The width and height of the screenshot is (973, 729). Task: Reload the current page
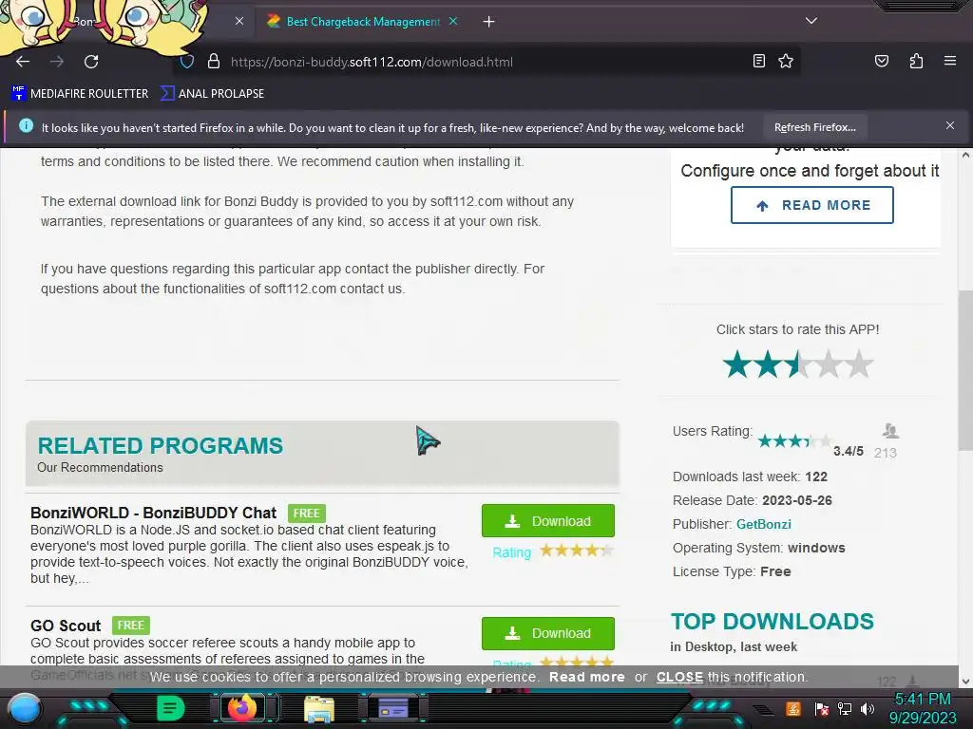(x=91, y=62)
